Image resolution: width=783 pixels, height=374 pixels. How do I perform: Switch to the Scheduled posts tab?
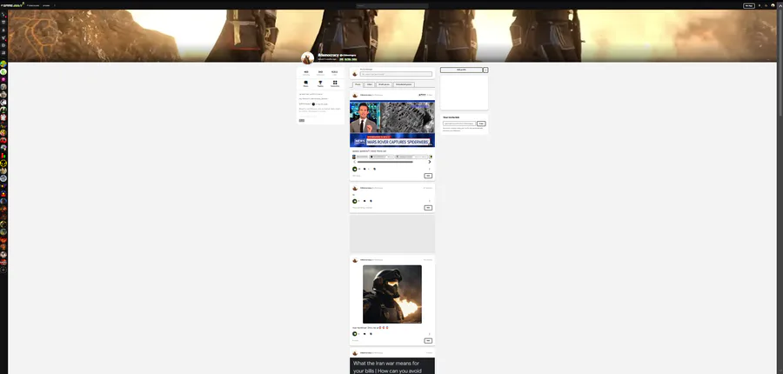click(404, 84)
